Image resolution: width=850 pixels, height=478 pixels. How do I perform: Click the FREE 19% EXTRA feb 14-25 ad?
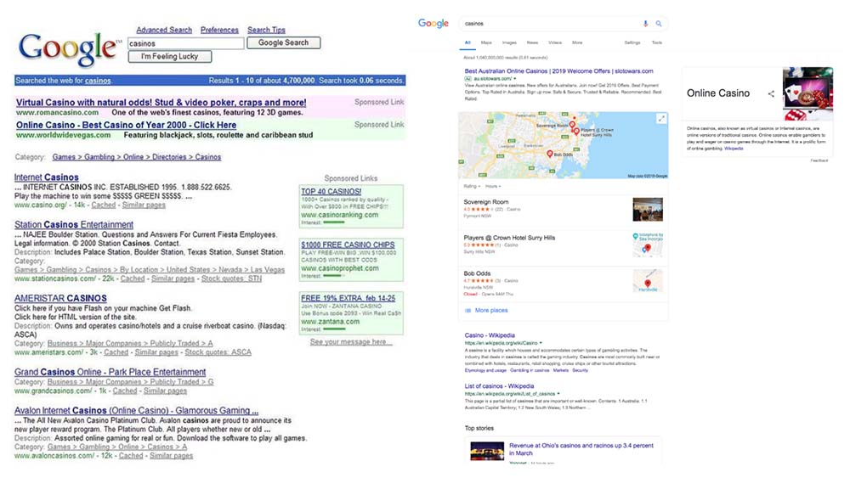[348, 298]
